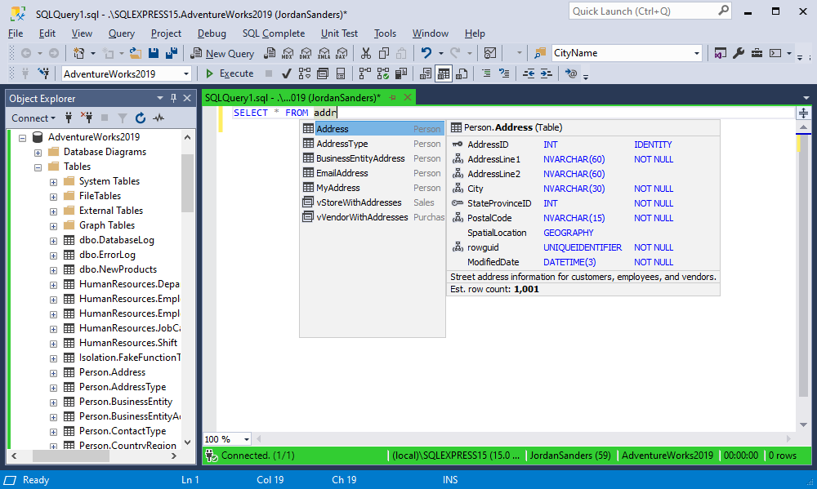Click the Disconnect icon in Object Explorer

tap(87, 118)
